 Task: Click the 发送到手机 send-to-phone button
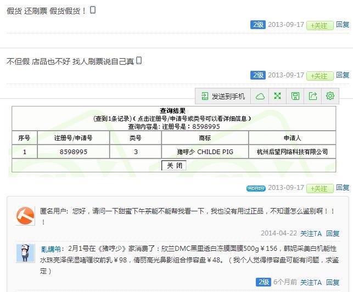[x=223, y=96]
